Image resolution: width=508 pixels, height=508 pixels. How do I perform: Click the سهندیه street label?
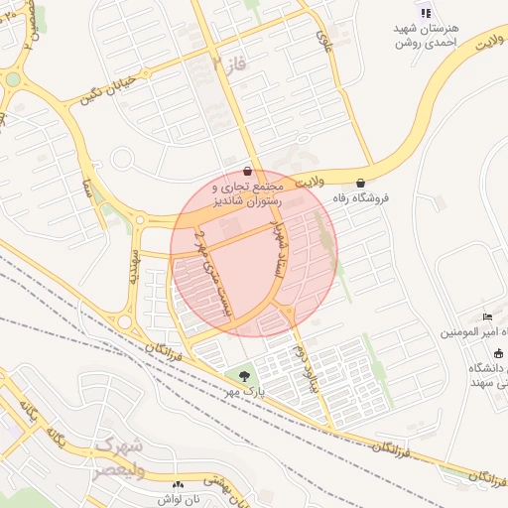point(134,267)
